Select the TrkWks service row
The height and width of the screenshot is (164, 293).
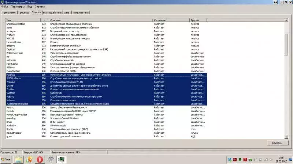(106, 89)
